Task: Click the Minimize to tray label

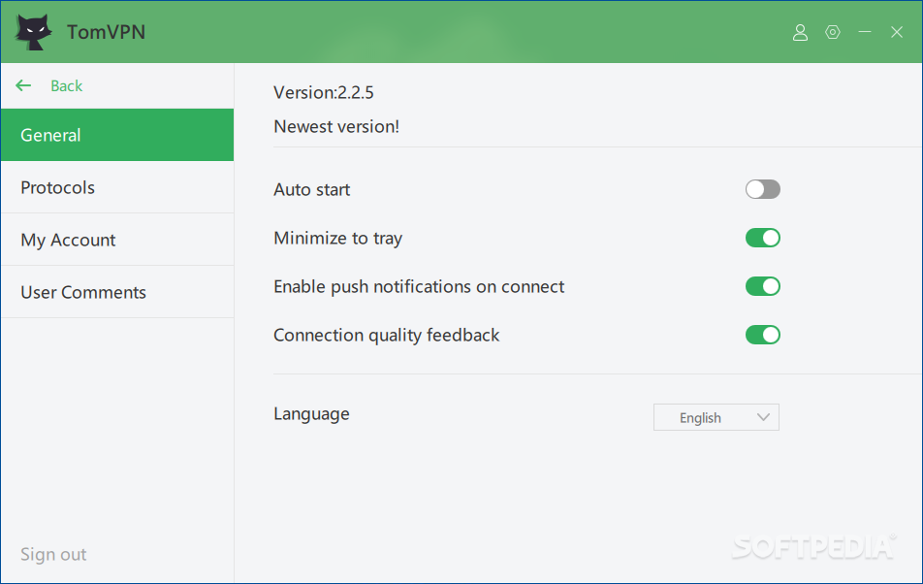Action: pos(337,239)
